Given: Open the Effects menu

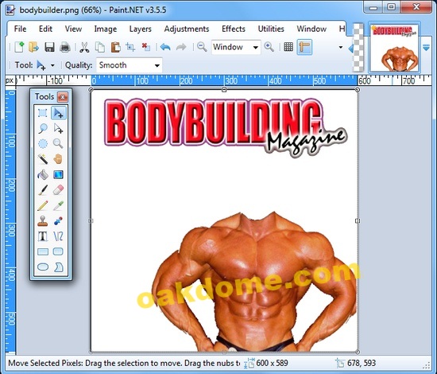Looking at the screenshot, I should click(x=234, y=29).
